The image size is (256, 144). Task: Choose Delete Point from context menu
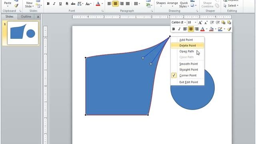(188, 46)
